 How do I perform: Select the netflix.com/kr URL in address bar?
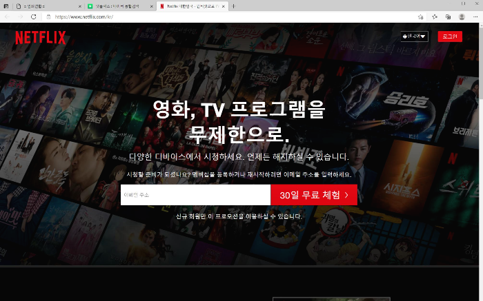[83, 17]
